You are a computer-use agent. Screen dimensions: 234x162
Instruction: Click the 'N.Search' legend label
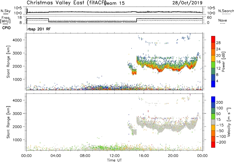click(226, 11)
